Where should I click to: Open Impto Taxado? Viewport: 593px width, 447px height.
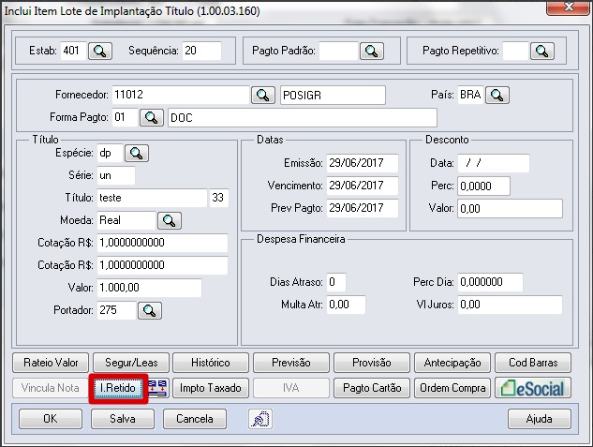coord(211,388)
